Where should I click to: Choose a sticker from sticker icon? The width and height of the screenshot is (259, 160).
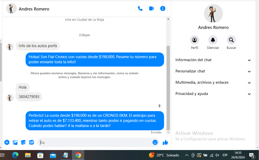click(23, 142)
